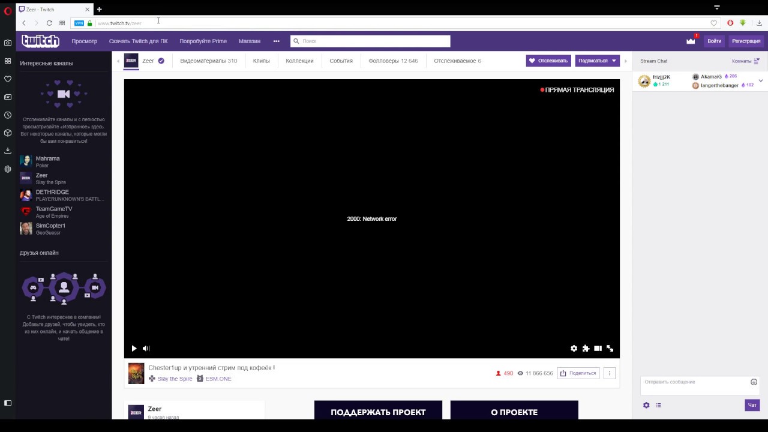Screen dimensions: 768x432
Task: Open a new tab with plus button
Action: 100,10
